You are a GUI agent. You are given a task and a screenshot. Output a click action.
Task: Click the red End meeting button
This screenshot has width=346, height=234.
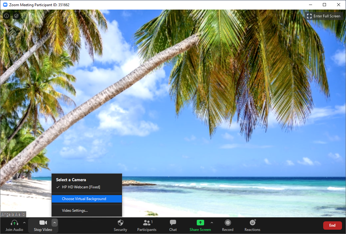pyautogui.click(x=332, y=225)
